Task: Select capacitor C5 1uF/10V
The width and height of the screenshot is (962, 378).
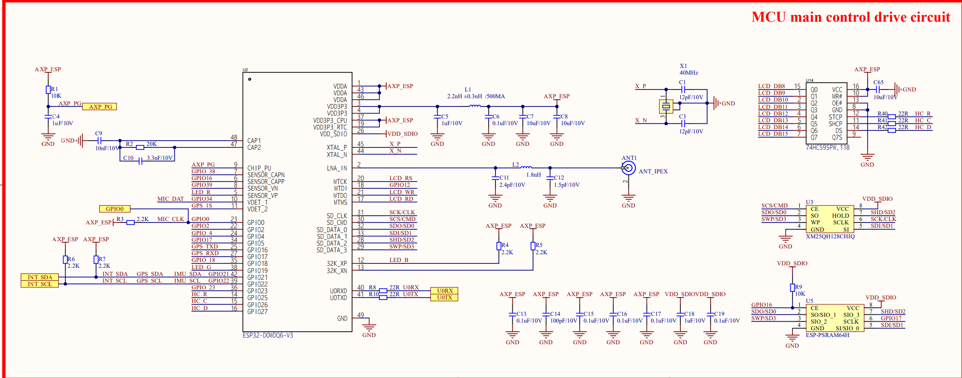Action: [x=437, y=117]
